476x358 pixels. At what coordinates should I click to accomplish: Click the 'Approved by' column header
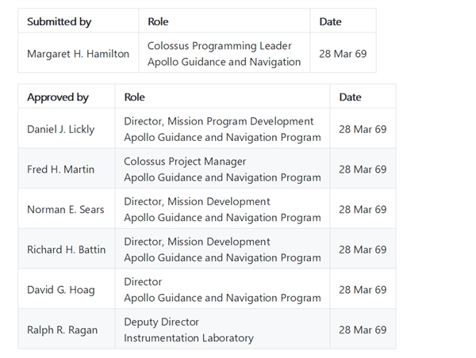point(58,97)
